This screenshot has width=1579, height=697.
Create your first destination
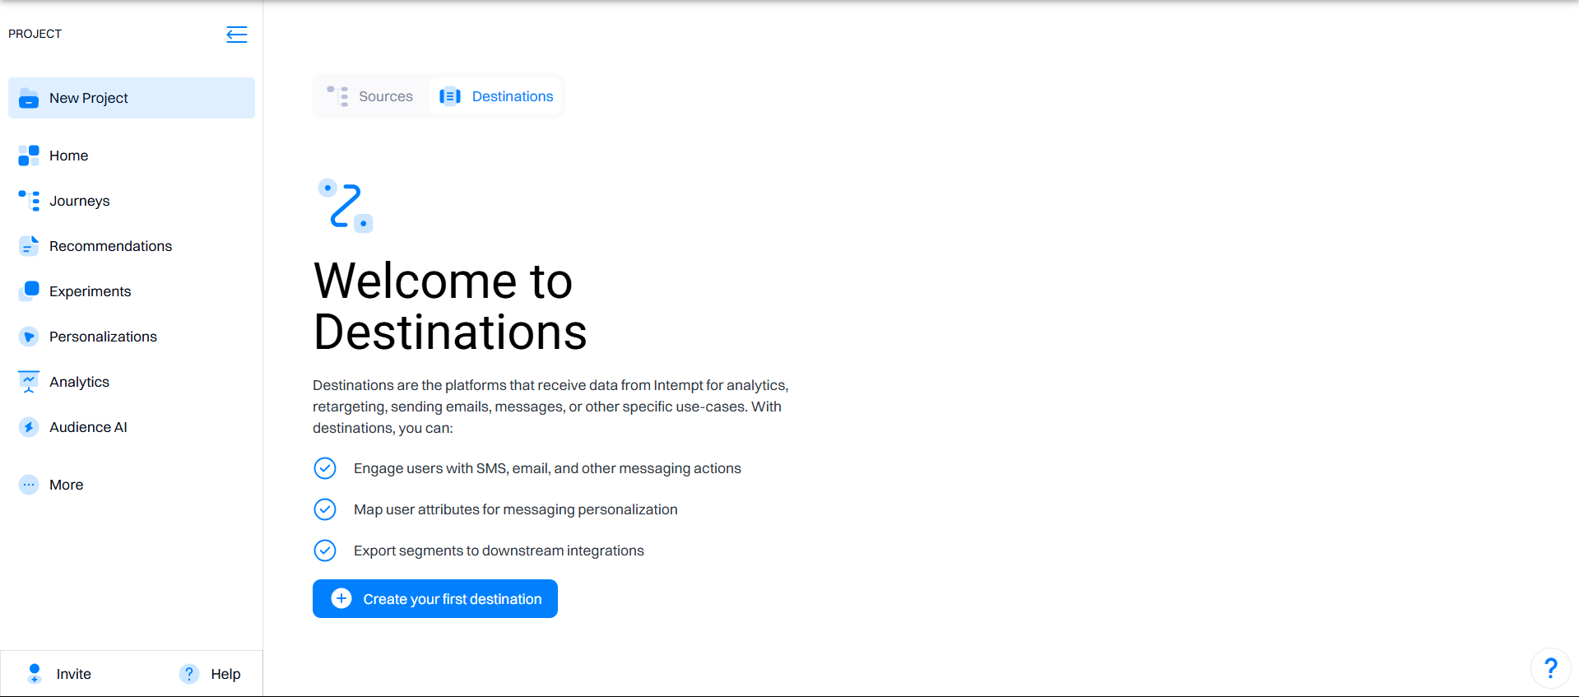click(435, 598)
